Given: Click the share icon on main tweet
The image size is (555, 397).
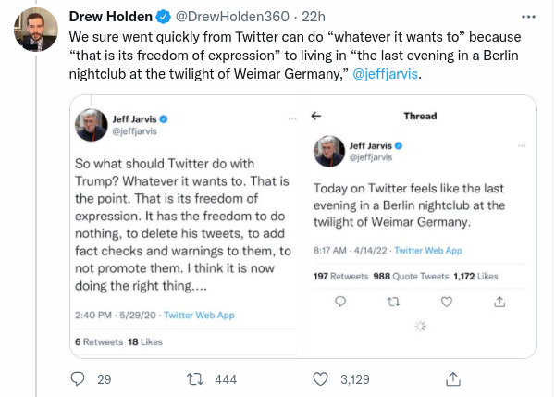Looking at the screenshot, I should (x=454, y=378).
